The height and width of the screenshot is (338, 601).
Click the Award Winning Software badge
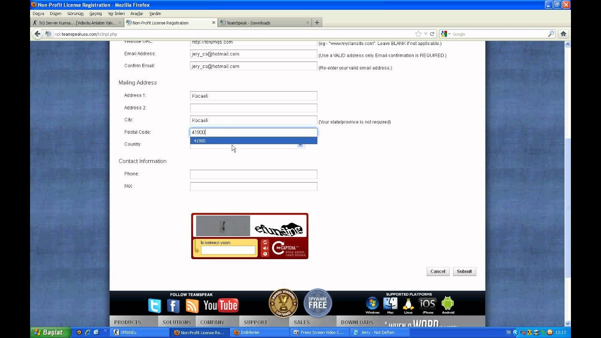click(x=283, y=303)
